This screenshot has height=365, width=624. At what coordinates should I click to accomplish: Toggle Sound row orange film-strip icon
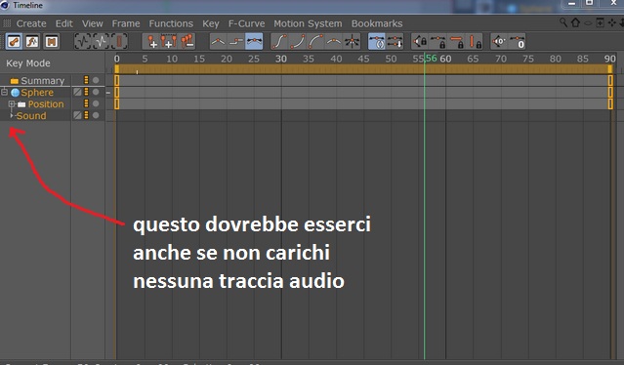pyautogui.click(x=86, y=115)
